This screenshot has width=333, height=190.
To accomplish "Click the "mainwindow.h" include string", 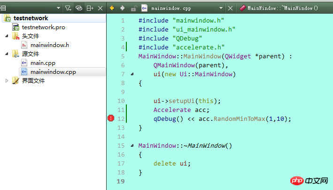I will pyautogui.click(x=198, y=20).
